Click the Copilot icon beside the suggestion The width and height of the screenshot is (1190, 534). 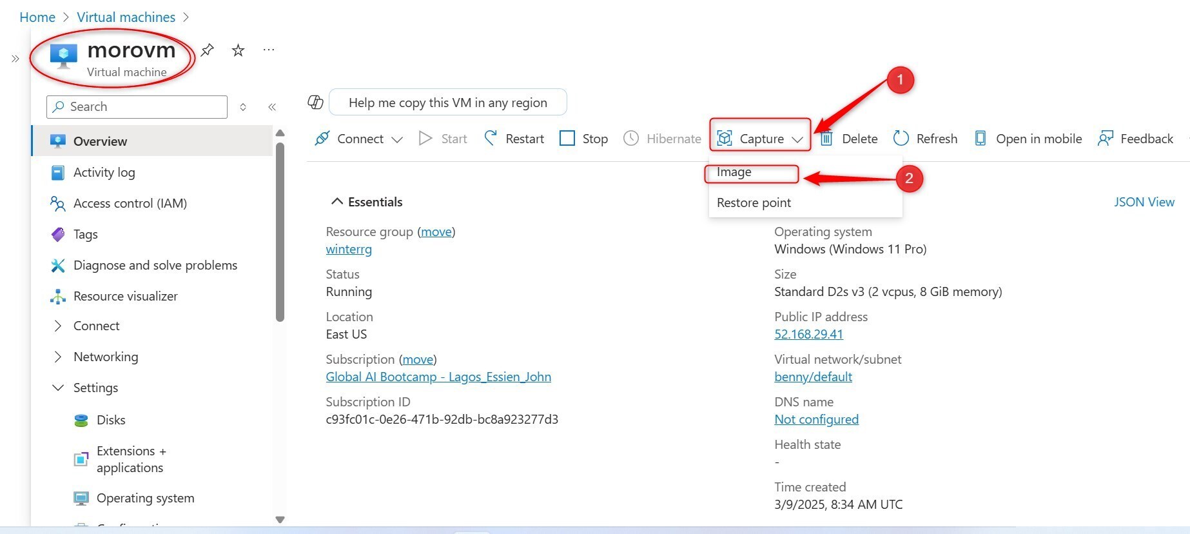click(x=315, y=102)
